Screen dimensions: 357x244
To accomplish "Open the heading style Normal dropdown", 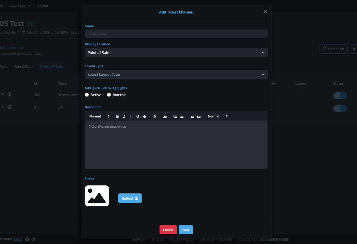I will point(99,116).
